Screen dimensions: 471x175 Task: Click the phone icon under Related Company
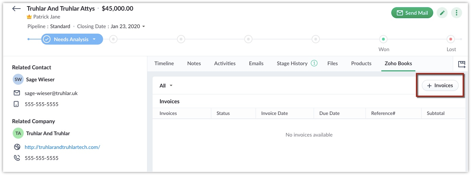[17, 158]
